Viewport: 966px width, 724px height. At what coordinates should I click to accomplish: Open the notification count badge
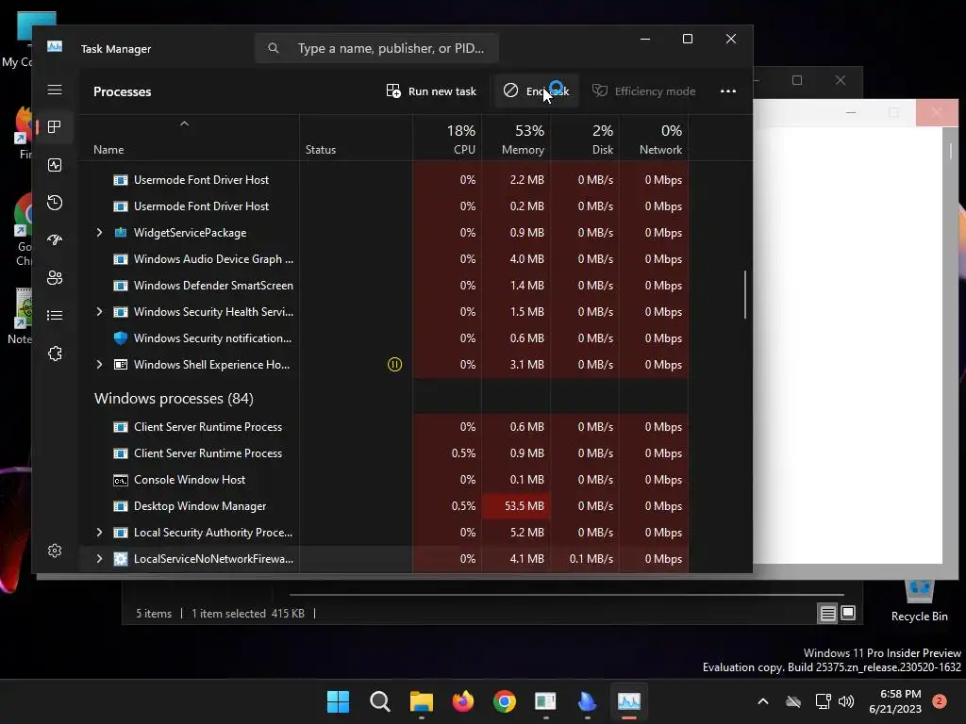tap(940, 700)
